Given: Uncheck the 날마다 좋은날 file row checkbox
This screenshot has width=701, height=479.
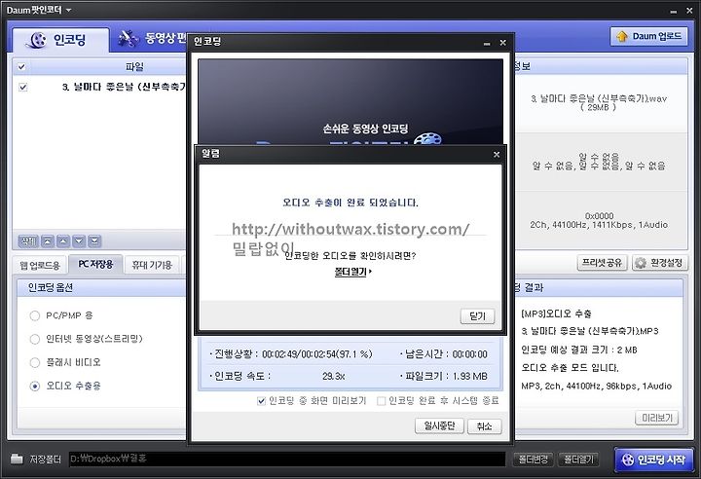Looking at the screenshot, I should 22,87.
